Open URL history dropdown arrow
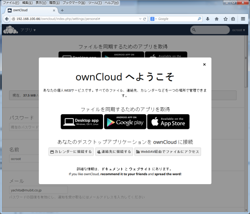The width and height of the screenshot is (250, 214). 140,19
